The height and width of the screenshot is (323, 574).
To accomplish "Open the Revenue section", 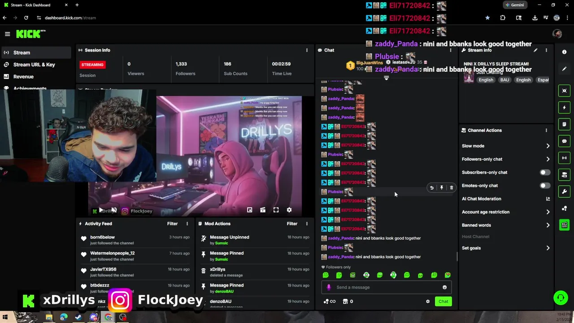I will tap(36, 77).
